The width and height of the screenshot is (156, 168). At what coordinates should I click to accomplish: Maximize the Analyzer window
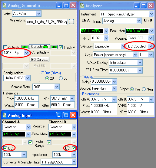(x=144, y=5)
